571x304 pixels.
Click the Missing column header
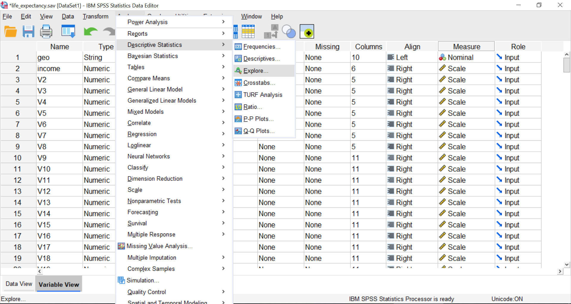click(x=327, y=47)
